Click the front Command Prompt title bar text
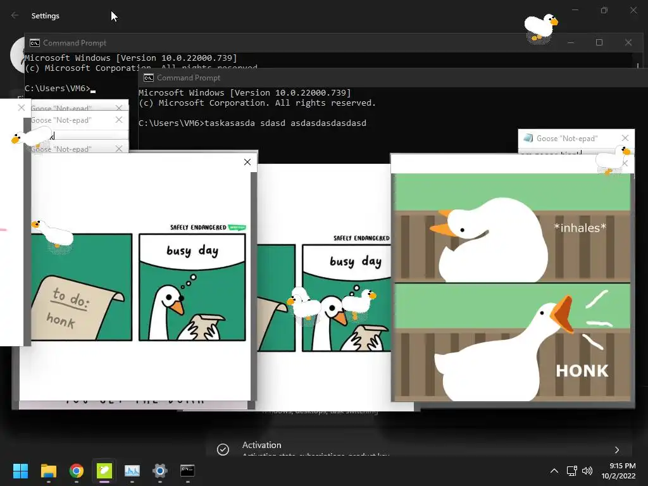648x486 pixels. 189,78
